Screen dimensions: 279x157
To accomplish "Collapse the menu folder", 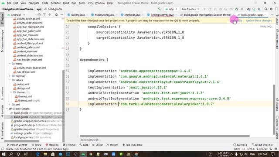I will [x=10, y=64].
